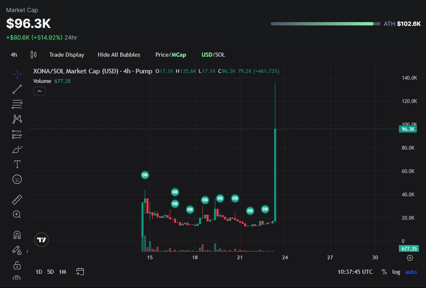
Task: Toggle percent scale mode
Action: point(384,272)
